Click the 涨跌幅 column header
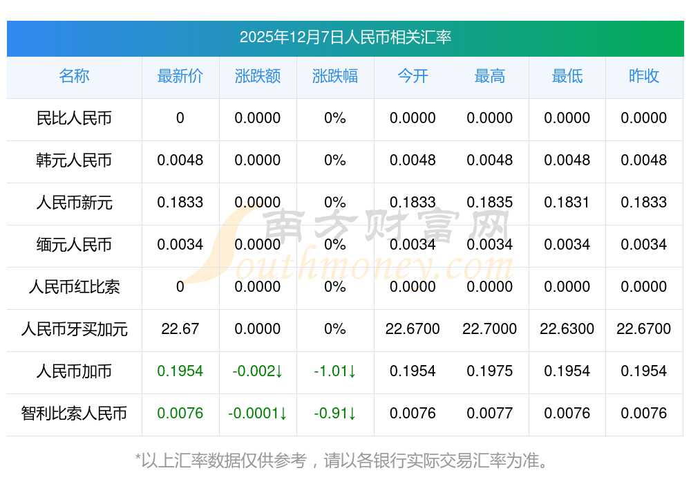This screenshot has height=482, width=691. click(334, 76)
